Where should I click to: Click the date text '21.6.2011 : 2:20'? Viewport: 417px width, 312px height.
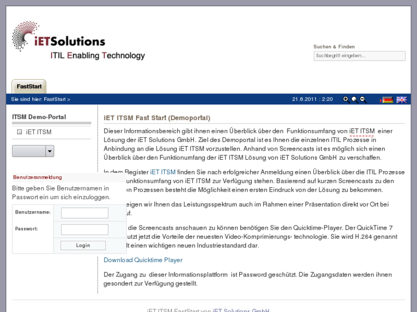[313, 99]
